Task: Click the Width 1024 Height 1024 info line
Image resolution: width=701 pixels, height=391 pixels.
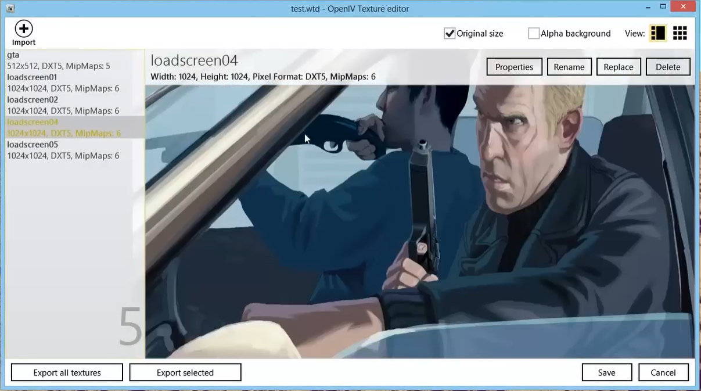Action: [x=263, y=77]
